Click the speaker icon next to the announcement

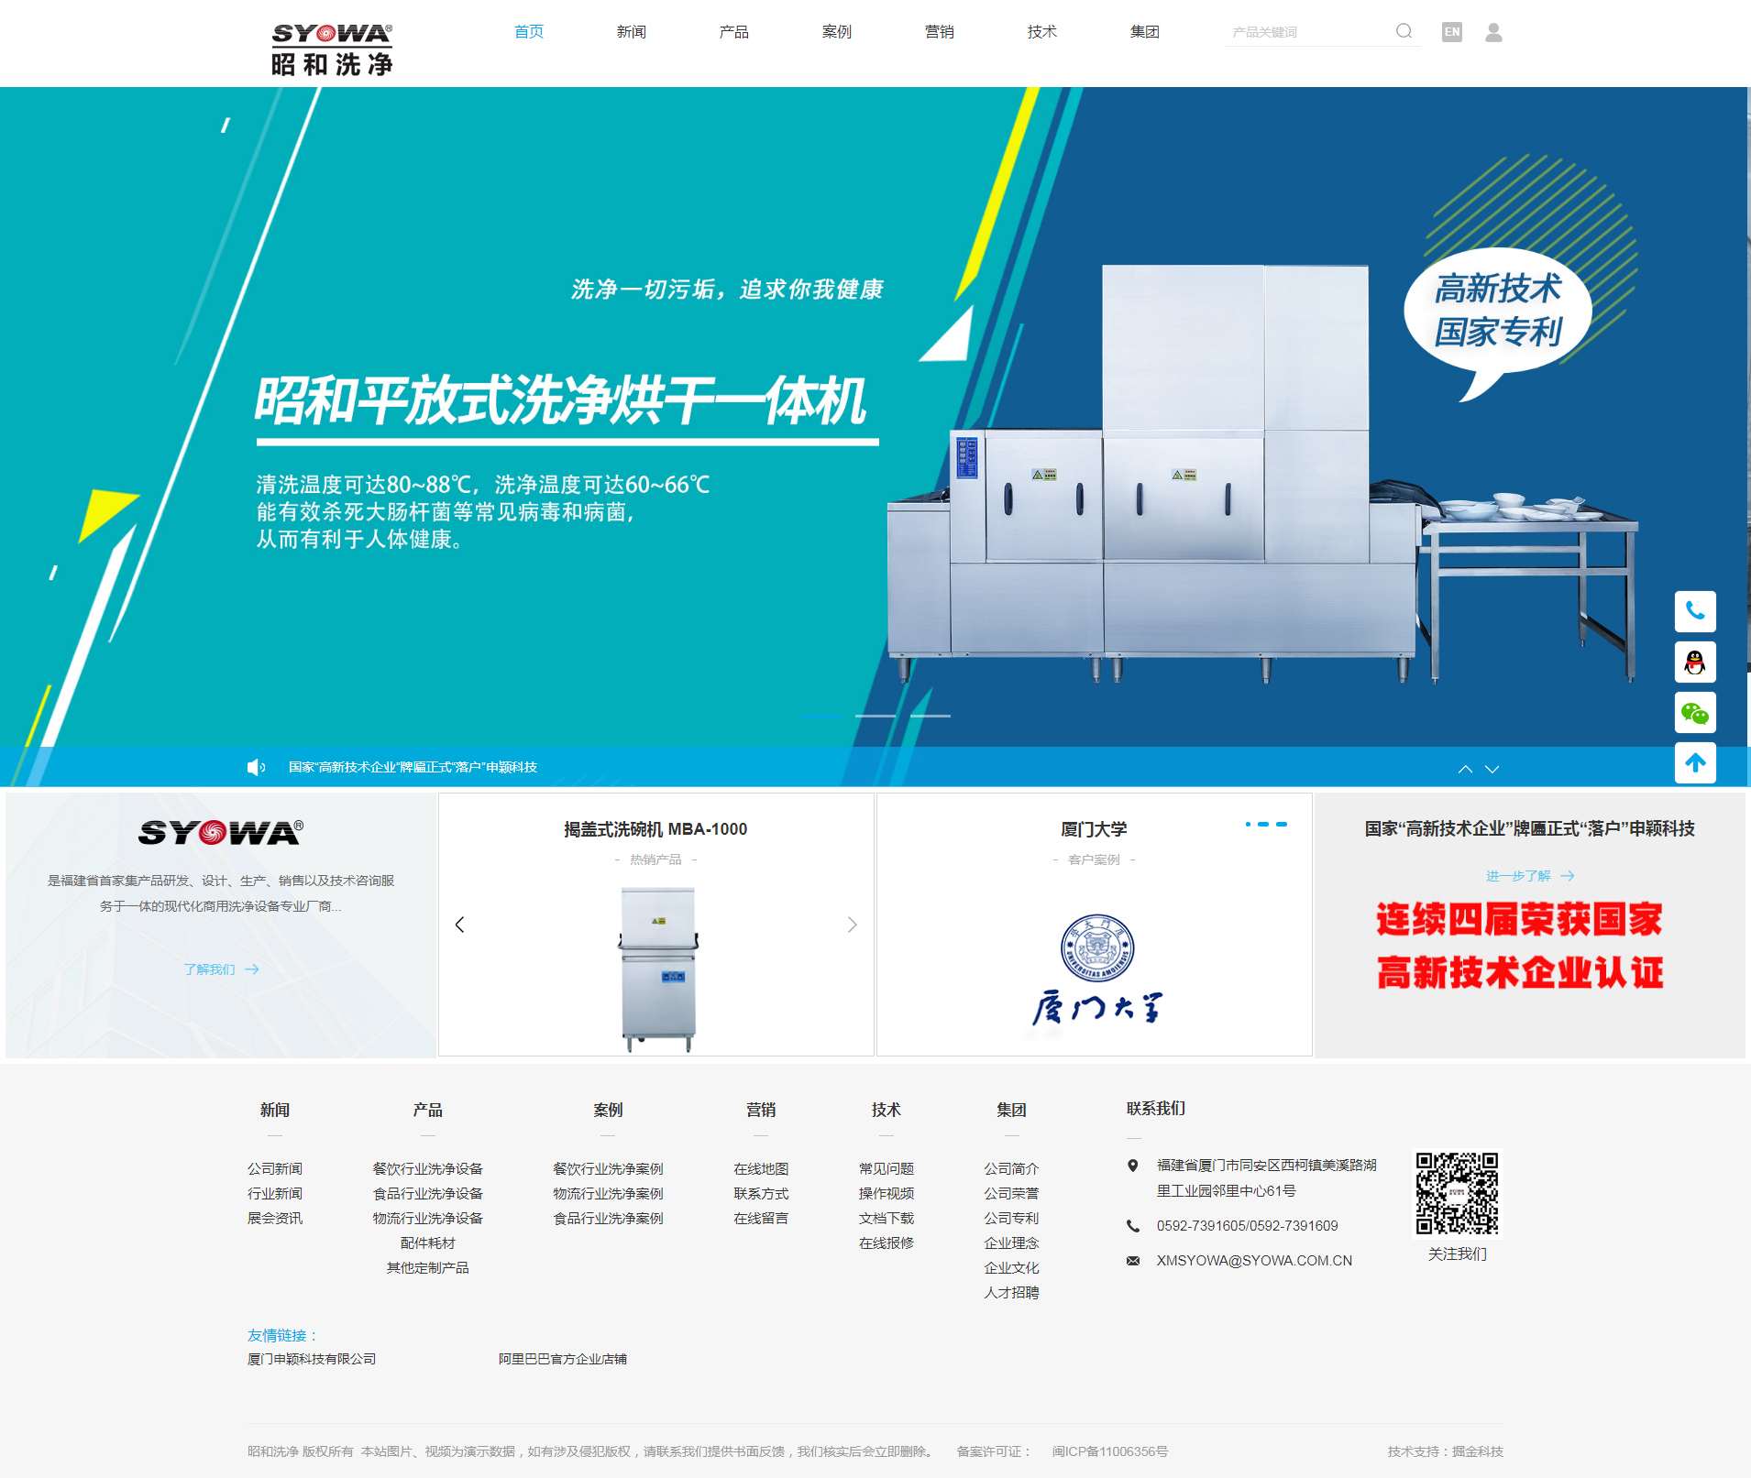click(255, 766)
